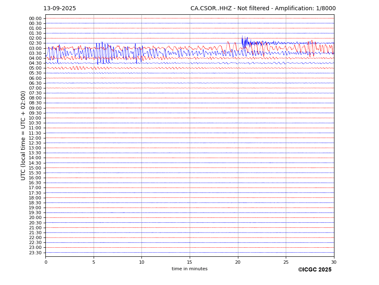379x285 pixels.
Task: Click the minutes-axis tick label 10
Action: click(x=141, y=262)
